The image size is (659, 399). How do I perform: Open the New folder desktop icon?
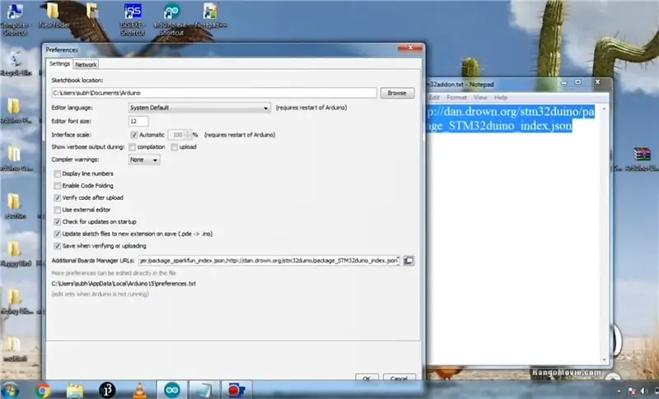[x=54, y=16]
